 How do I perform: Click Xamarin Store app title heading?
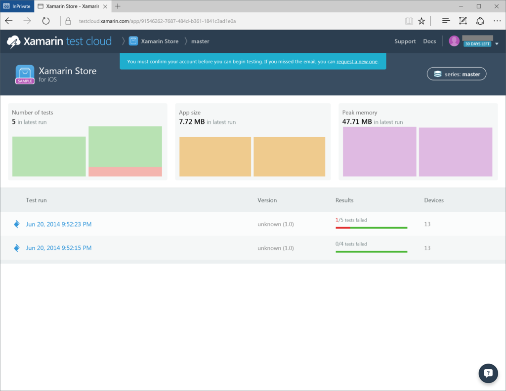click(x=67, y=71)
